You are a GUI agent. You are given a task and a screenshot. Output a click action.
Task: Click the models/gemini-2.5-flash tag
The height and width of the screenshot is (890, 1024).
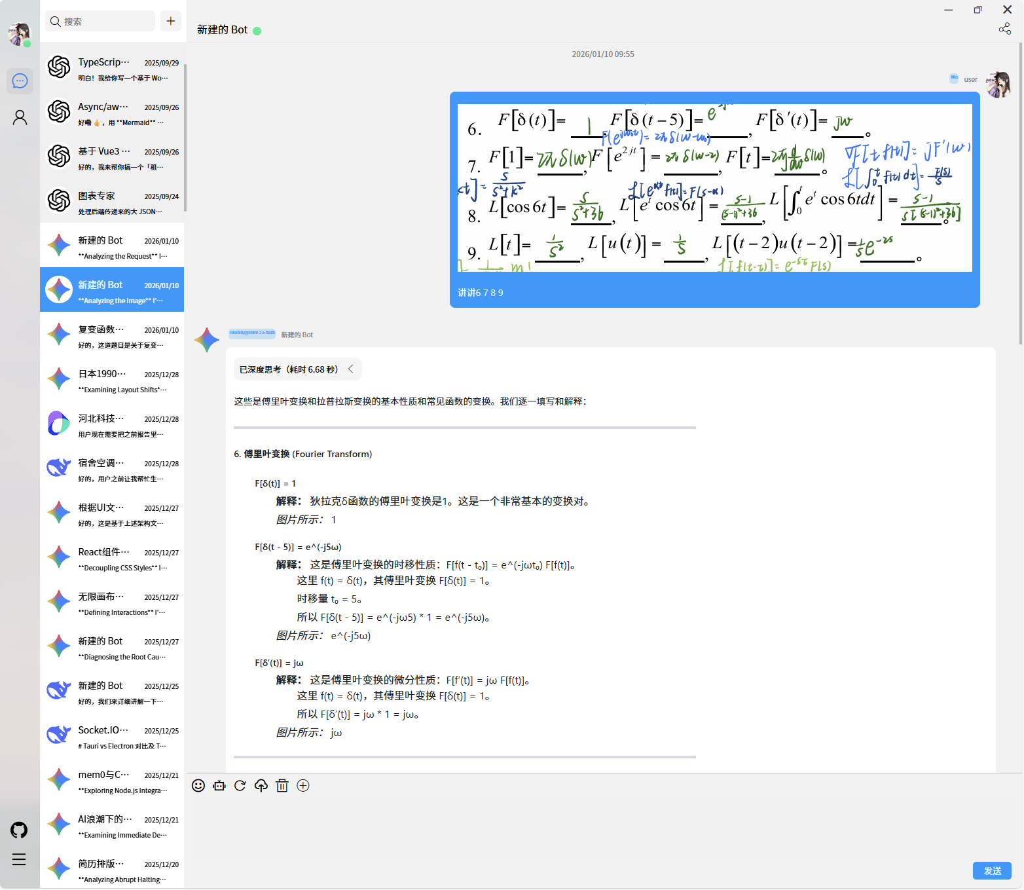[x=252, y=333]
